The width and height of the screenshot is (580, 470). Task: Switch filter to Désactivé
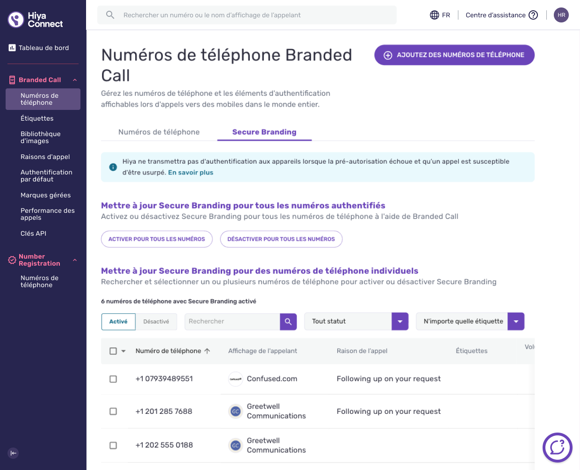tap(156, 321)
